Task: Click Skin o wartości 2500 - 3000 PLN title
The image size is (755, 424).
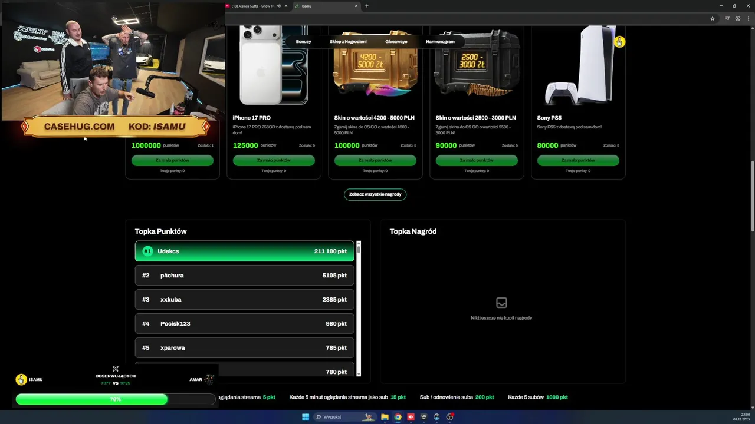Action: click(476, 118)
